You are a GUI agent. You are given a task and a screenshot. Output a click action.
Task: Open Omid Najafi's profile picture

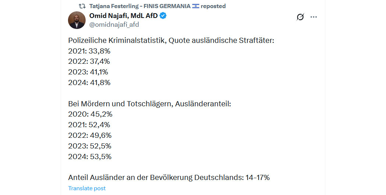click(77, 20)
